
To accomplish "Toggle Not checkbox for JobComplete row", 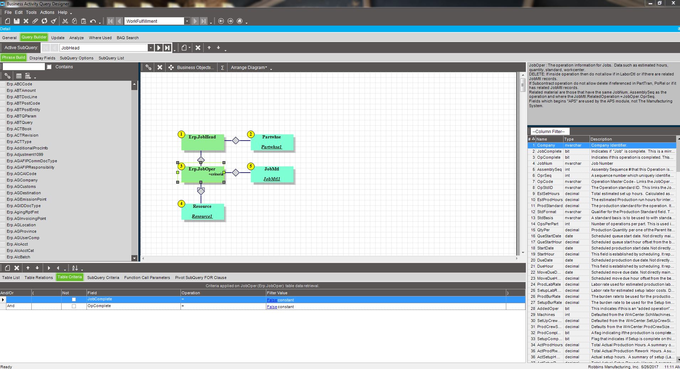I will point(74,300).
